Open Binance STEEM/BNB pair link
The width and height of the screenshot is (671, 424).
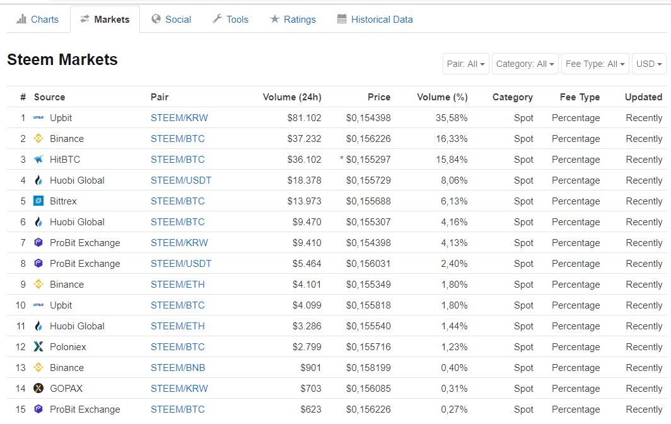click(178, 367)
